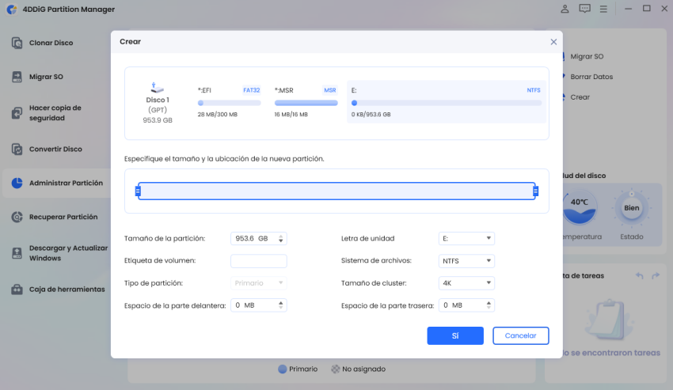Click the Migrar SO sidebar icon

click(17, 77)
